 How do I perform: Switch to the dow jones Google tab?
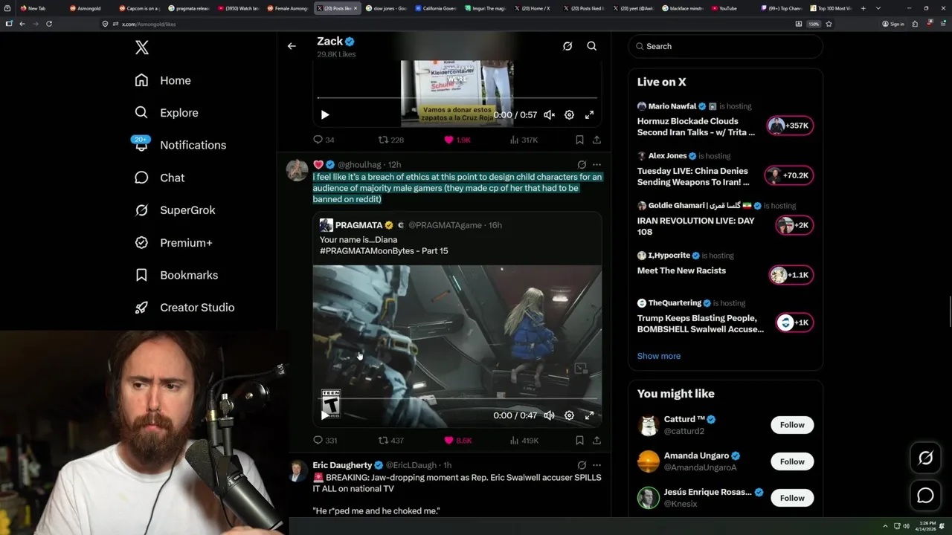tap(385, 8)
